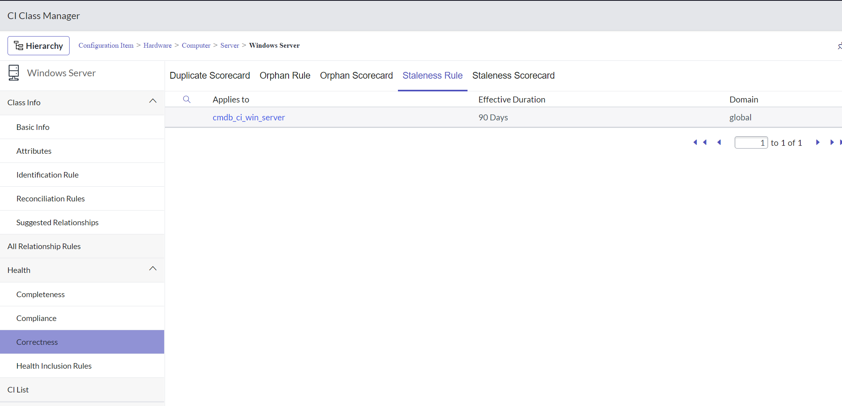Click the 'CI Class Manager' title
Image resolution: width=842 pixels, height=406 pixels.
point(44,16)
